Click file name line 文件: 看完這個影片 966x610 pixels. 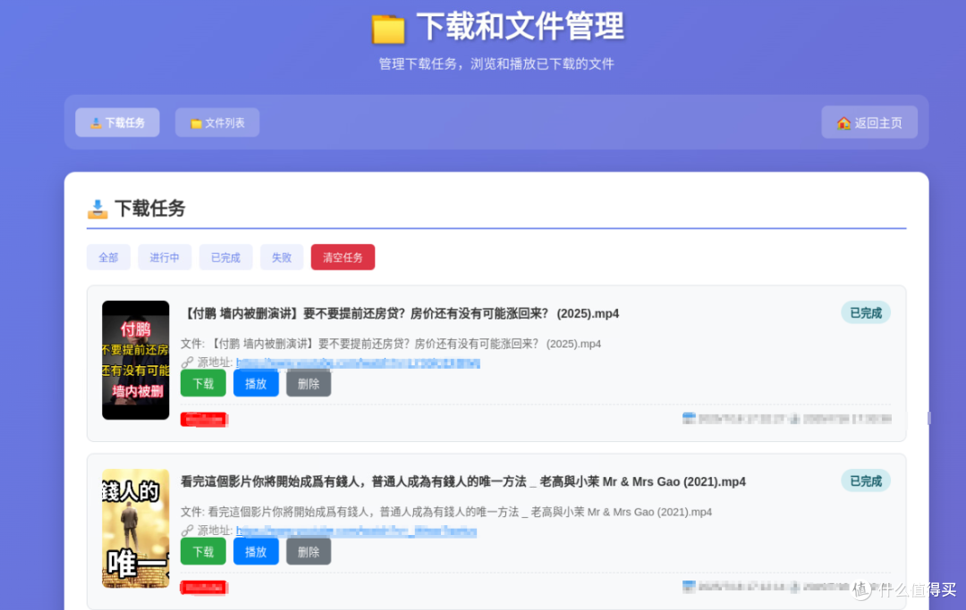446,512
